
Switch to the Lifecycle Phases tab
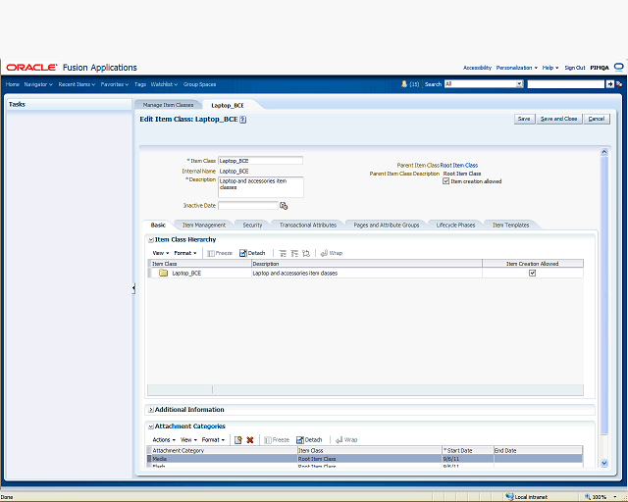tap(455, 226)
